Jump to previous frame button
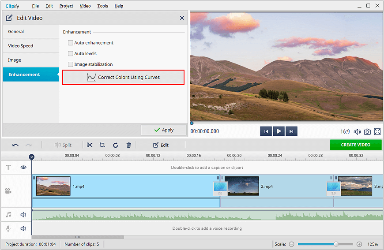Viewport: 384px width, 250px height. tap(266, 131)
